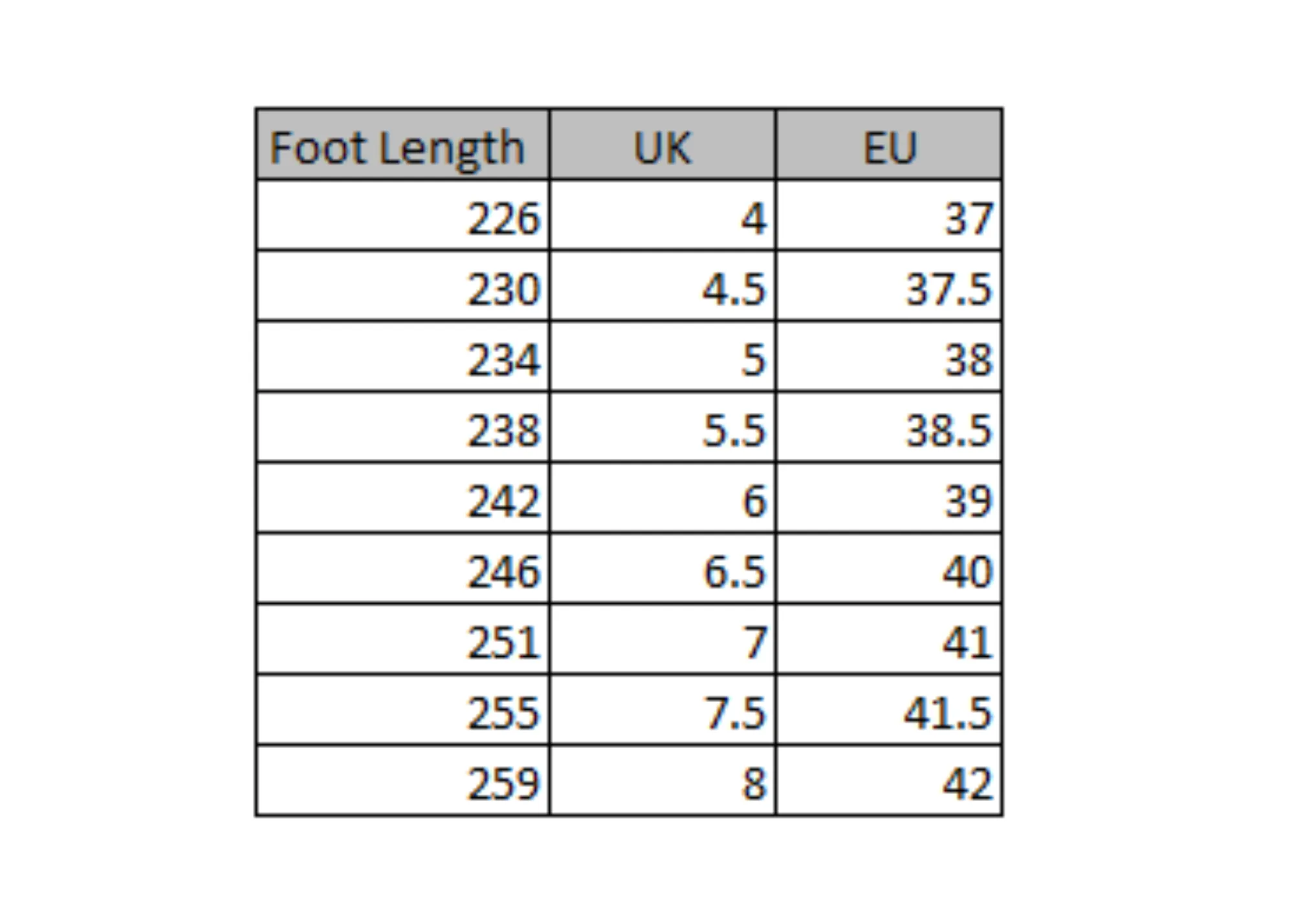Select the EU column header
The image size is (1294, 915).
pos(889,144)
